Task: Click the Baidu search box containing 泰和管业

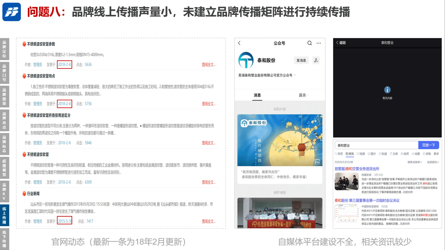Action: pyautogui.click(x=376, y=145)
